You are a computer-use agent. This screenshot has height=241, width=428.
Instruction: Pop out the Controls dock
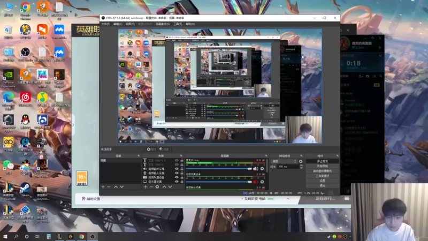click(x=338, y=156)
